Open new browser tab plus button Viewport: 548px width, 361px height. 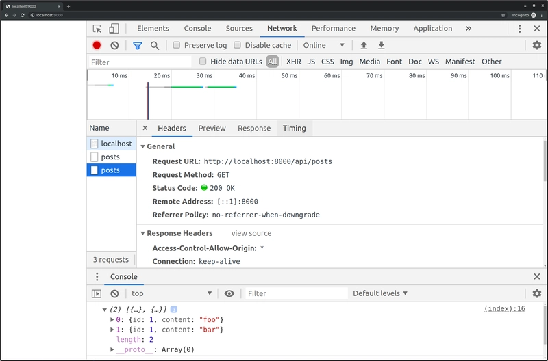click(x=68, y=6)
